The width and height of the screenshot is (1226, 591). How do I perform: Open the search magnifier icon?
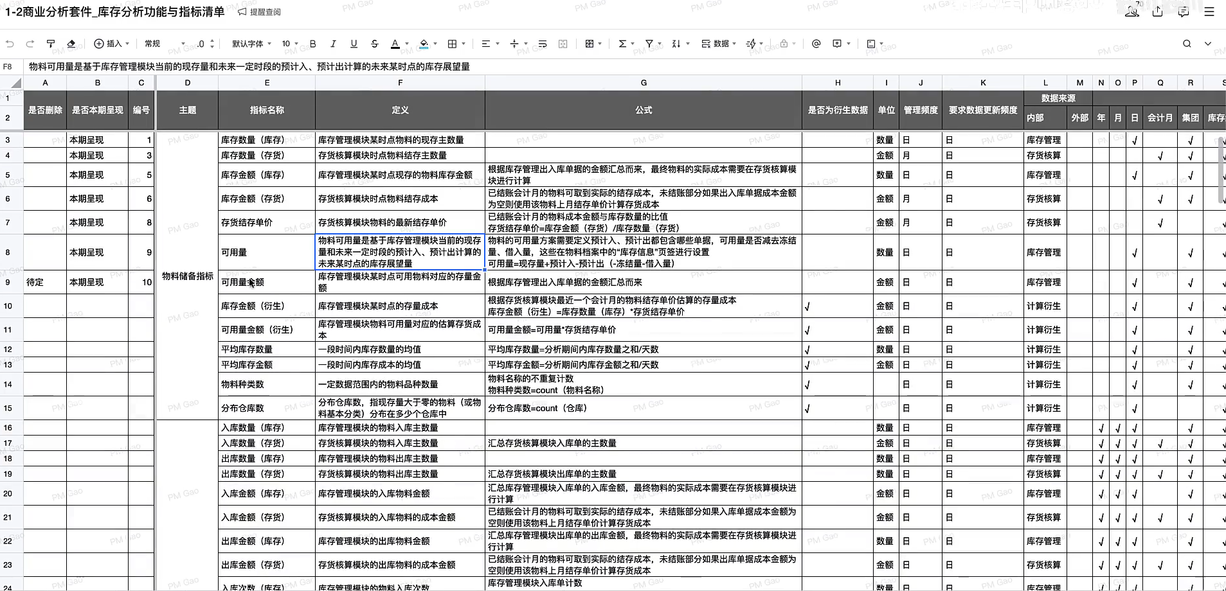tap(1187, 44)
